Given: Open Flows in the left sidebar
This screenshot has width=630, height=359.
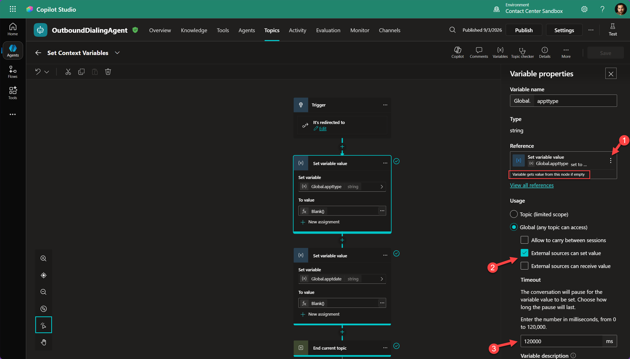Looking at the screenshot, I should pyautogui.click(x=13, y=72).
